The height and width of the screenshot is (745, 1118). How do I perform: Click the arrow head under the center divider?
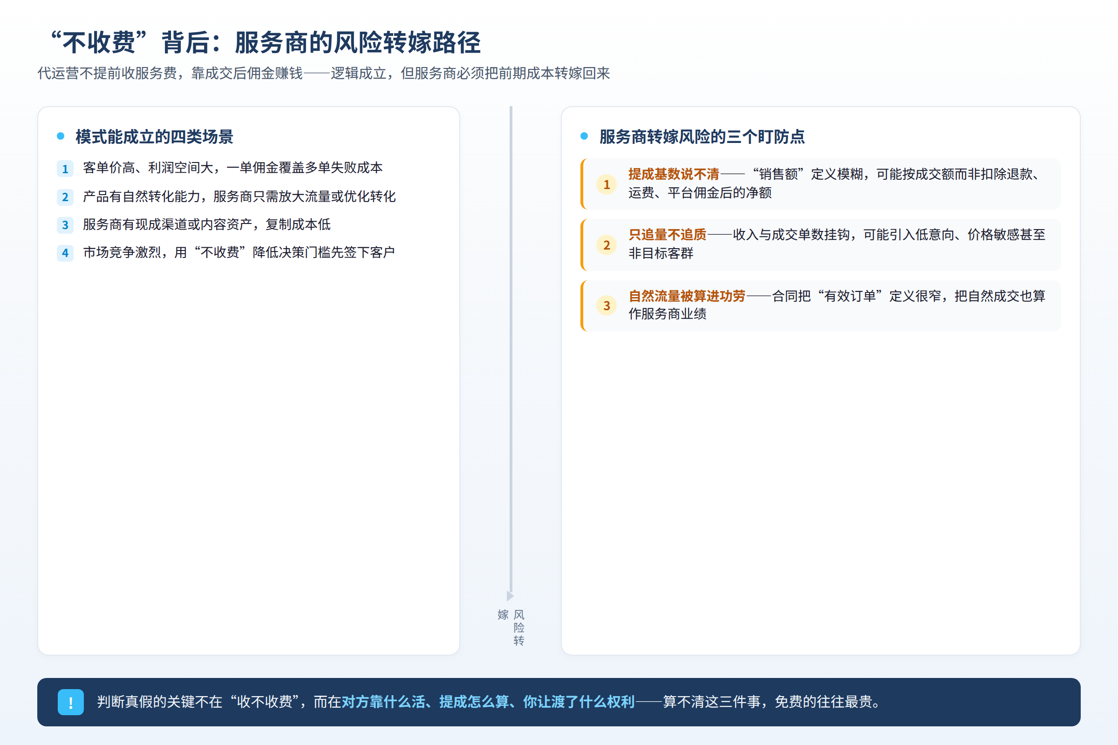[x=511, y=596]
